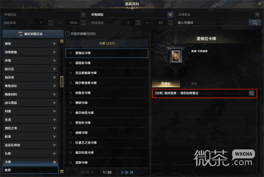This screenshot has width=264, height=177.
Task: Jump to last page arrow
Action: [132, 172]
